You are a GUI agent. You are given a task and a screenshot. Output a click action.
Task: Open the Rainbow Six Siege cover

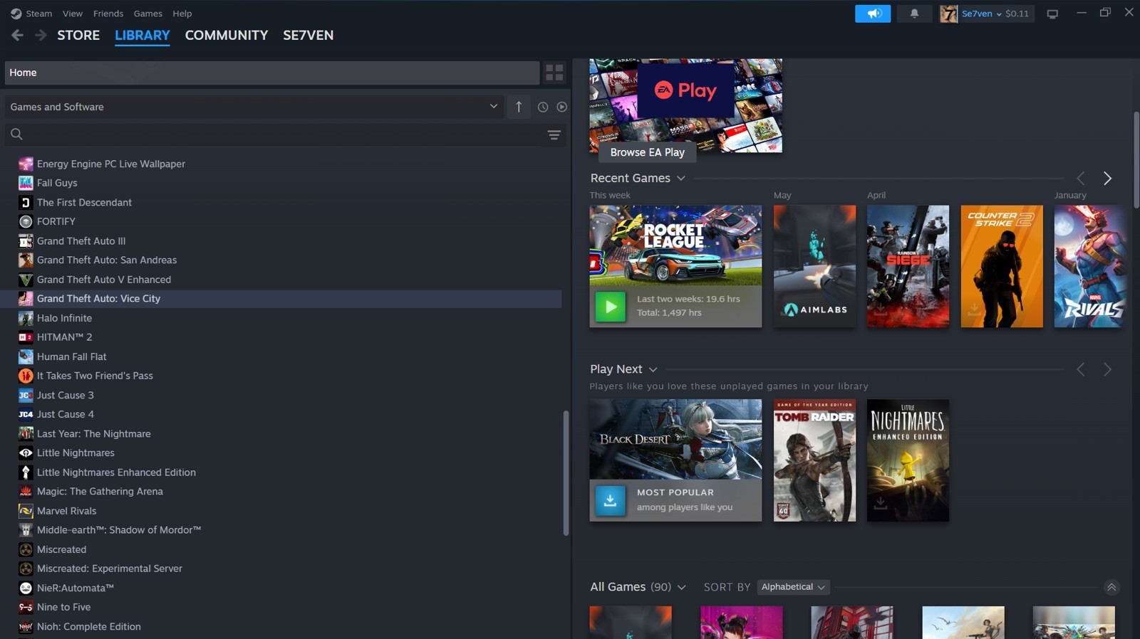pyautogui.click(x=908, y=267)
